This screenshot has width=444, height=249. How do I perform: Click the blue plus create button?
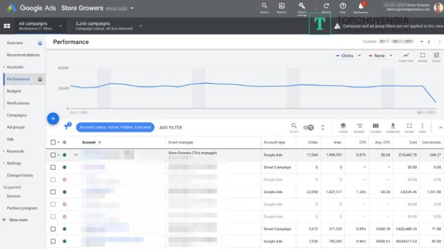click(x=53, y=119)
